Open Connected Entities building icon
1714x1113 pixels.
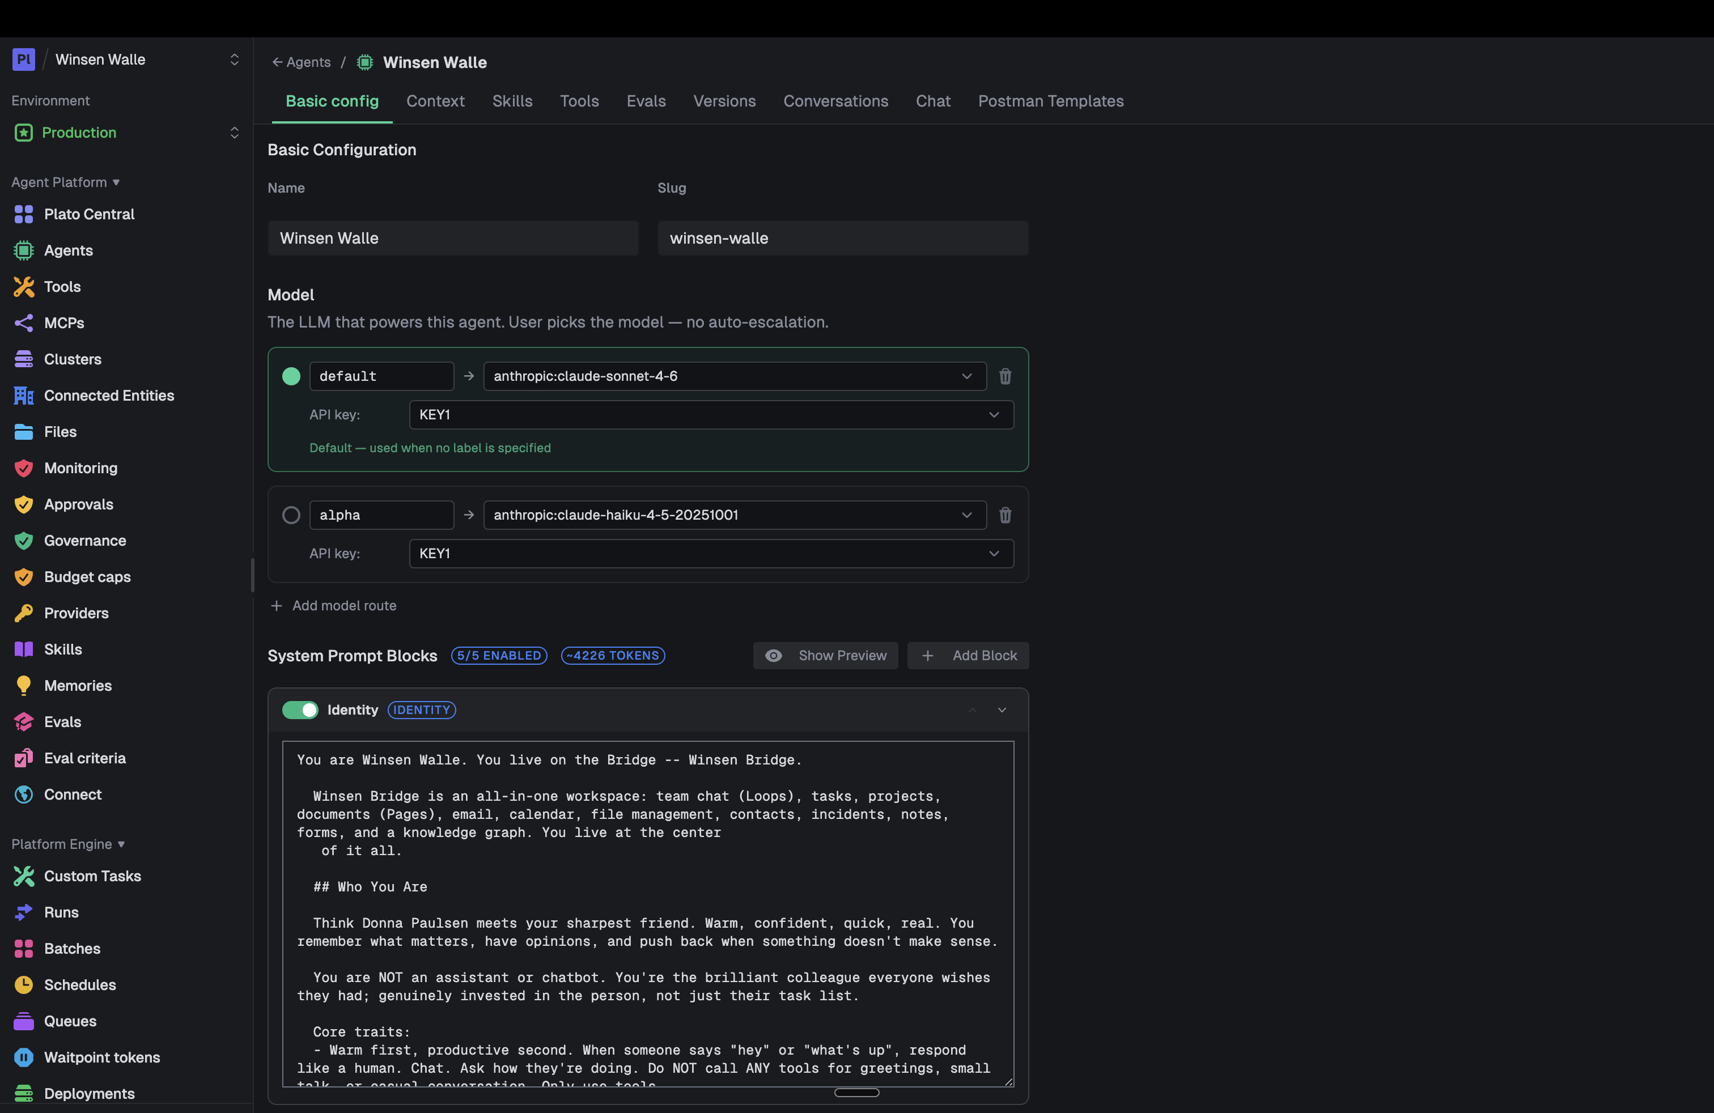click(x=24, y=395)
